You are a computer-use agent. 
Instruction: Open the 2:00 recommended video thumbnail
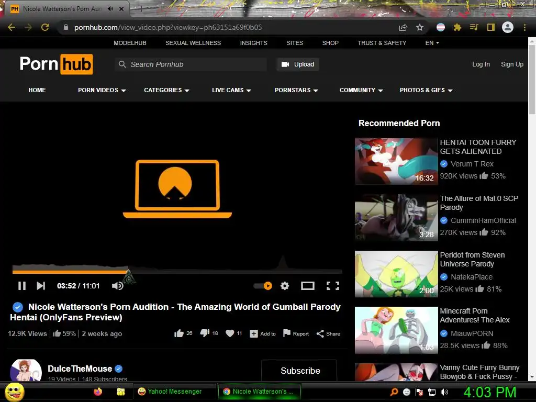(x=396, y=274)
